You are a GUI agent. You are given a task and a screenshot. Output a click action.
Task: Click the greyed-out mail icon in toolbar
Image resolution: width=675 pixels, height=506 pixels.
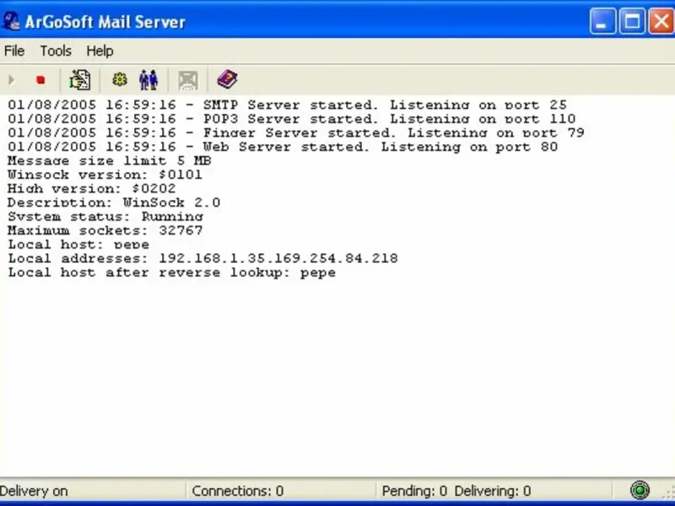coord(188,80)
